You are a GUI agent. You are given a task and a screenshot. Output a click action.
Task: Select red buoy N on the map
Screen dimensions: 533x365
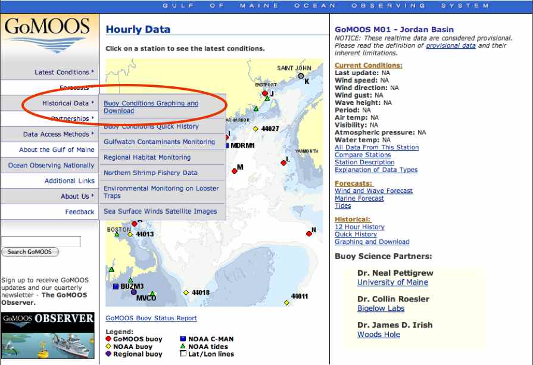point(308,233)
